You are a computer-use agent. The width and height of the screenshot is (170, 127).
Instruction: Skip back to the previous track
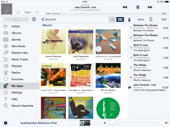click(x=125, y=7)
